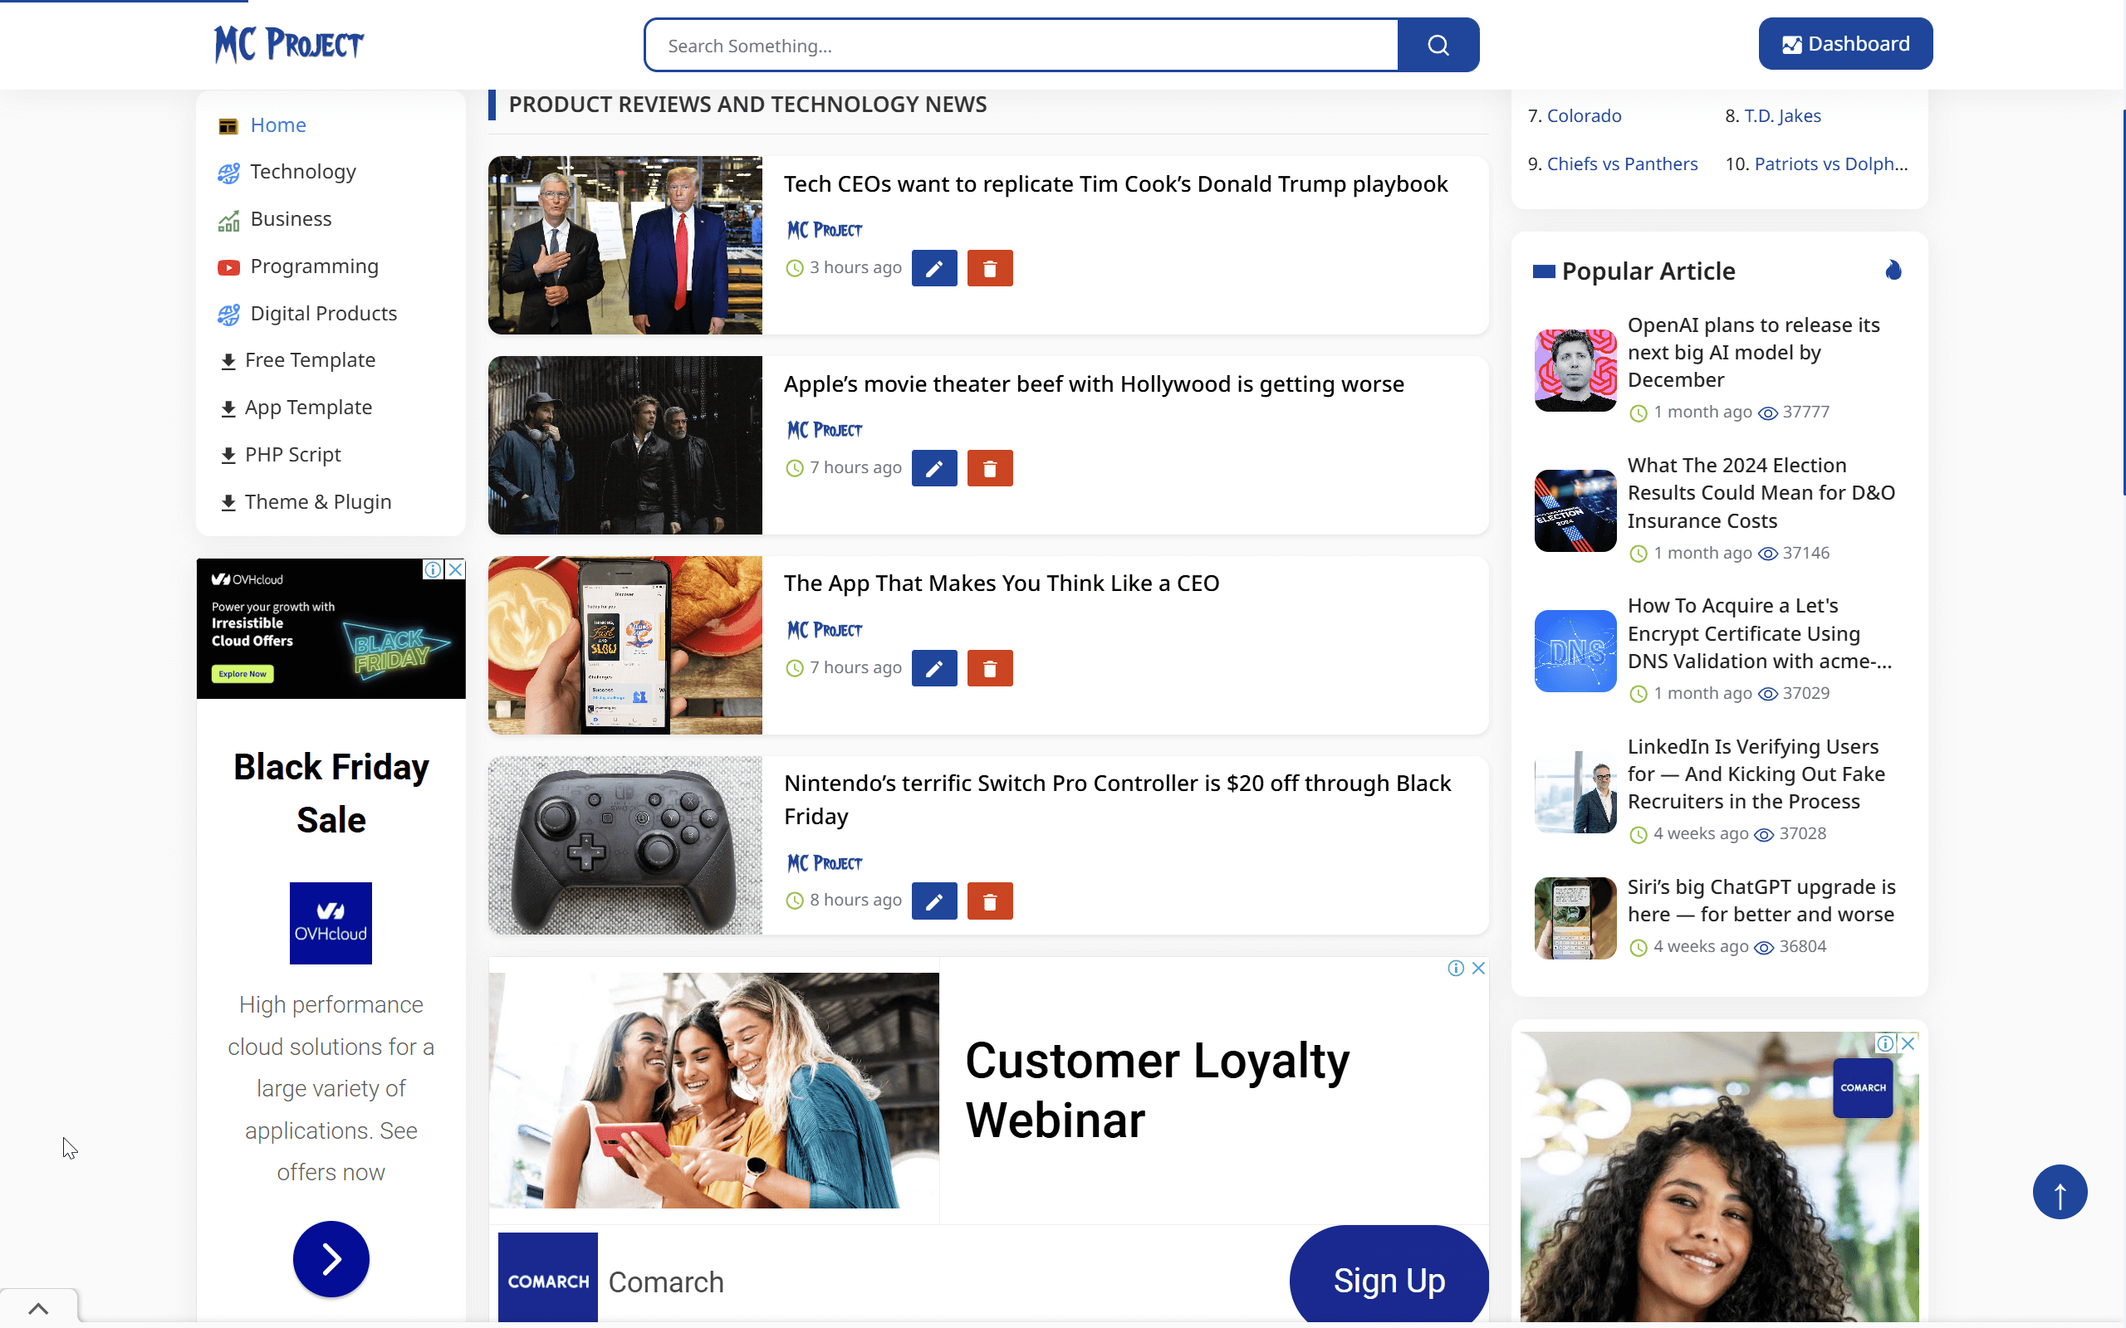Viewport: 2126px width, 1328px height.
Task: Click the OVHcloud ad next arrow
Action: click(331, 1258)
